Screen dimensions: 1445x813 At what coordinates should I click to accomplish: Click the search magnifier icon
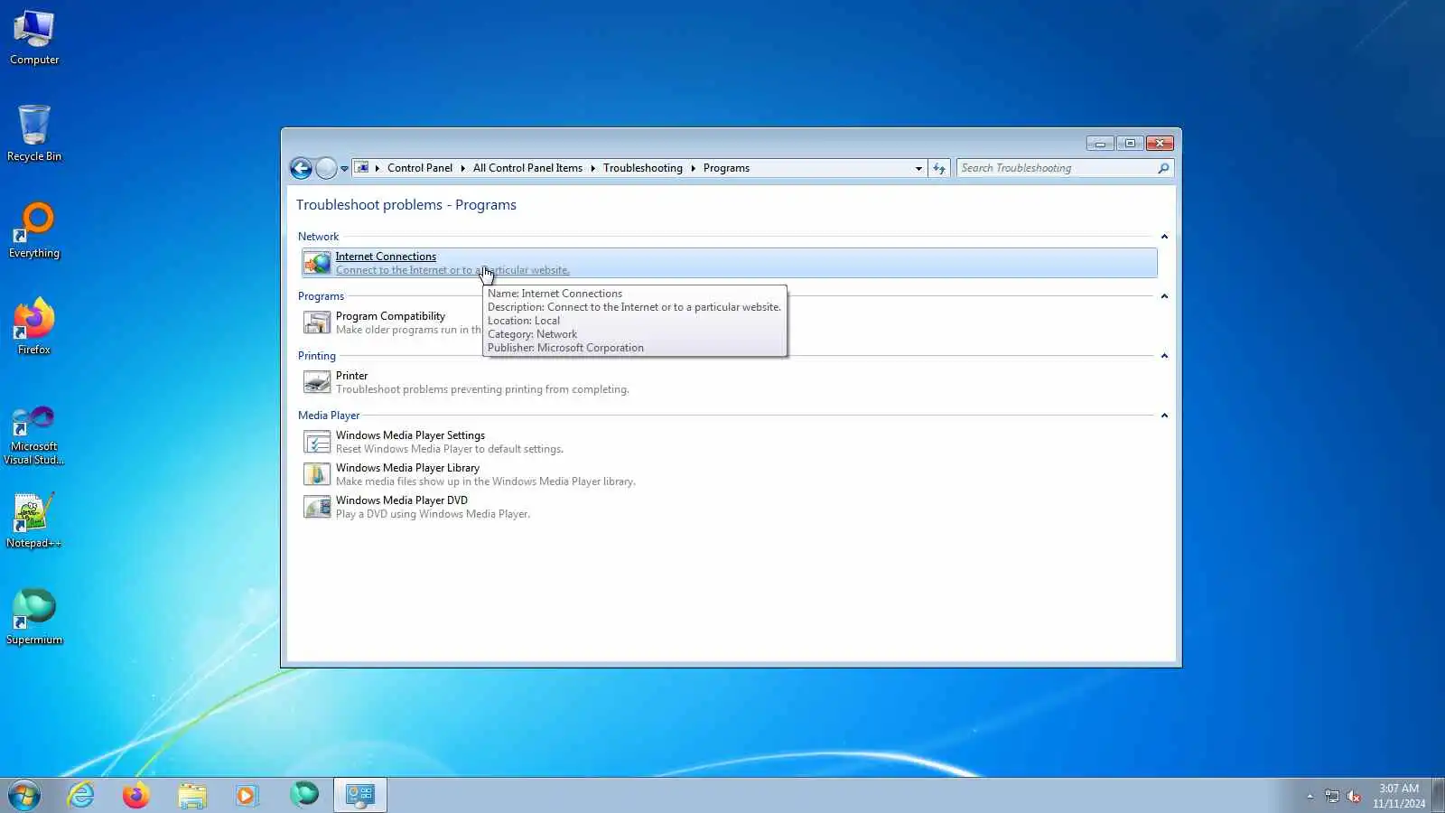pos(1163,168)
